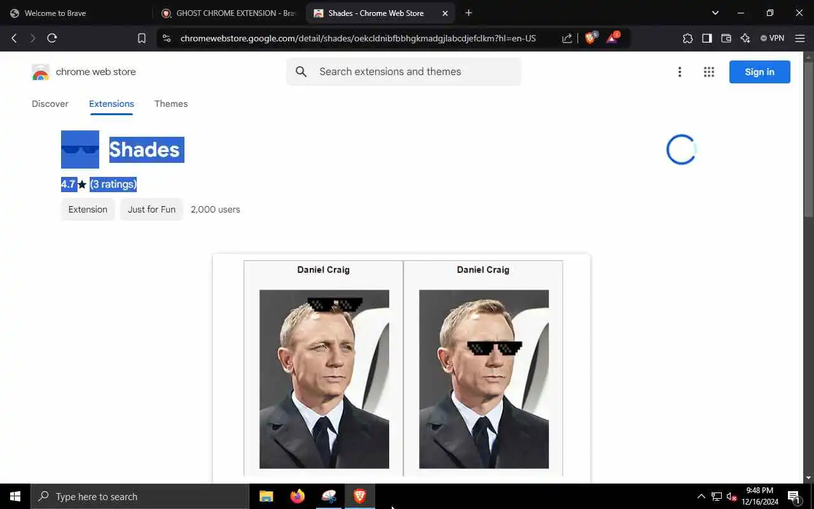Open a new tab with plus button

469,13
